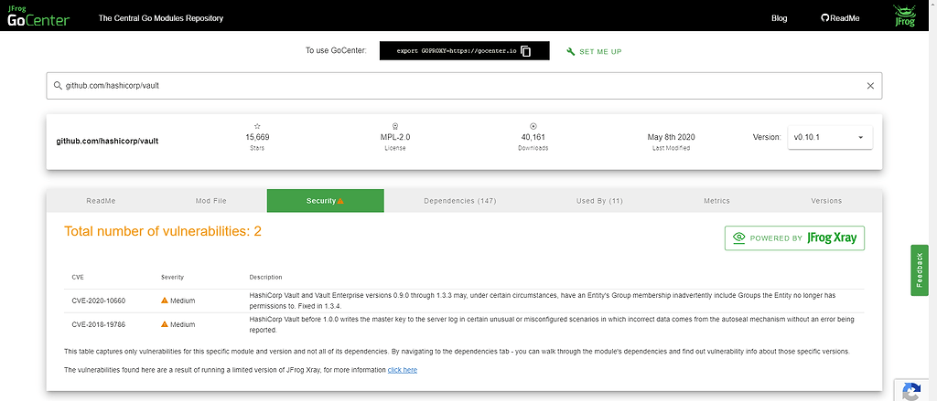937x401 pixels.
Task: Clear the search field with X
Action: click(870, 86)
